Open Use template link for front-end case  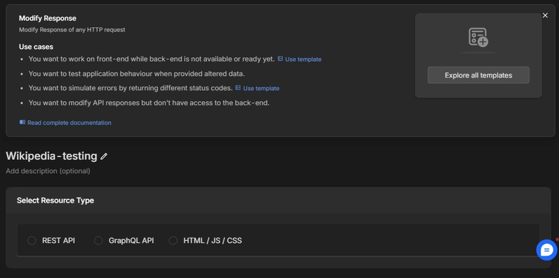[x=303, y=59]
